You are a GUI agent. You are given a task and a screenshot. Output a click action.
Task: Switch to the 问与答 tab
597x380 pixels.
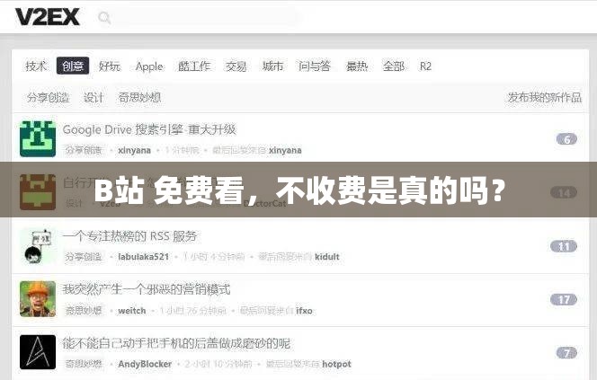[x=314, y=66]
